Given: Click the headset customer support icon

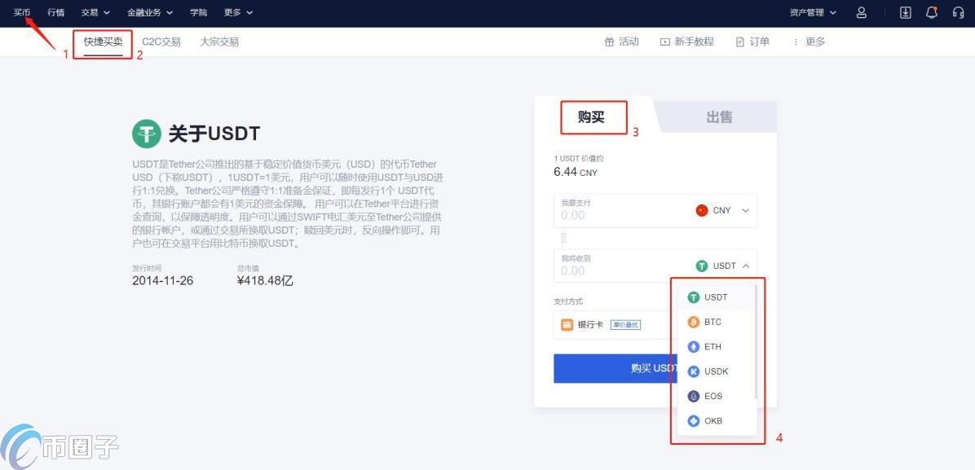Looking at the screenshot, I should (958, 12).
